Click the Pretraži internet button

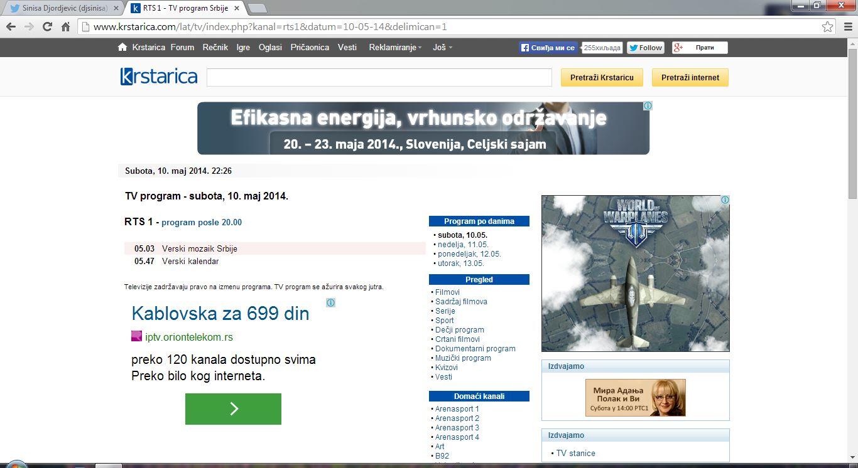coord(690,77)
